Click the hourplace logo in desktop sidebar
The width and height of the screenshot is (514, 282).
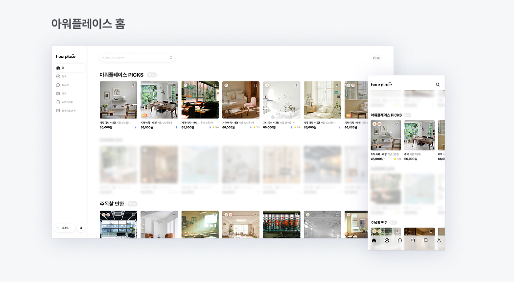[66, 56]
